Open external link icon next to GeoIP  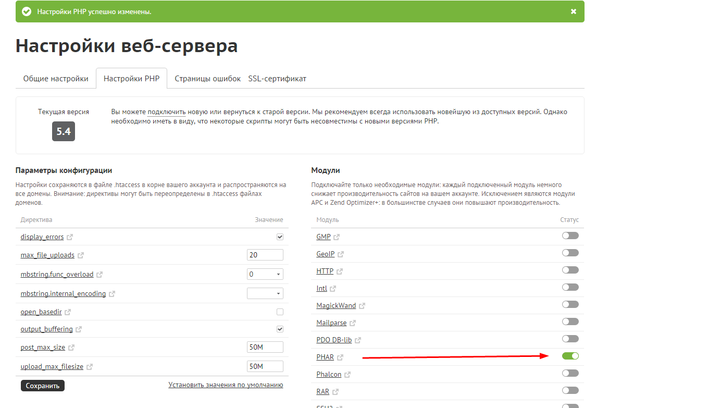point(341,254)
